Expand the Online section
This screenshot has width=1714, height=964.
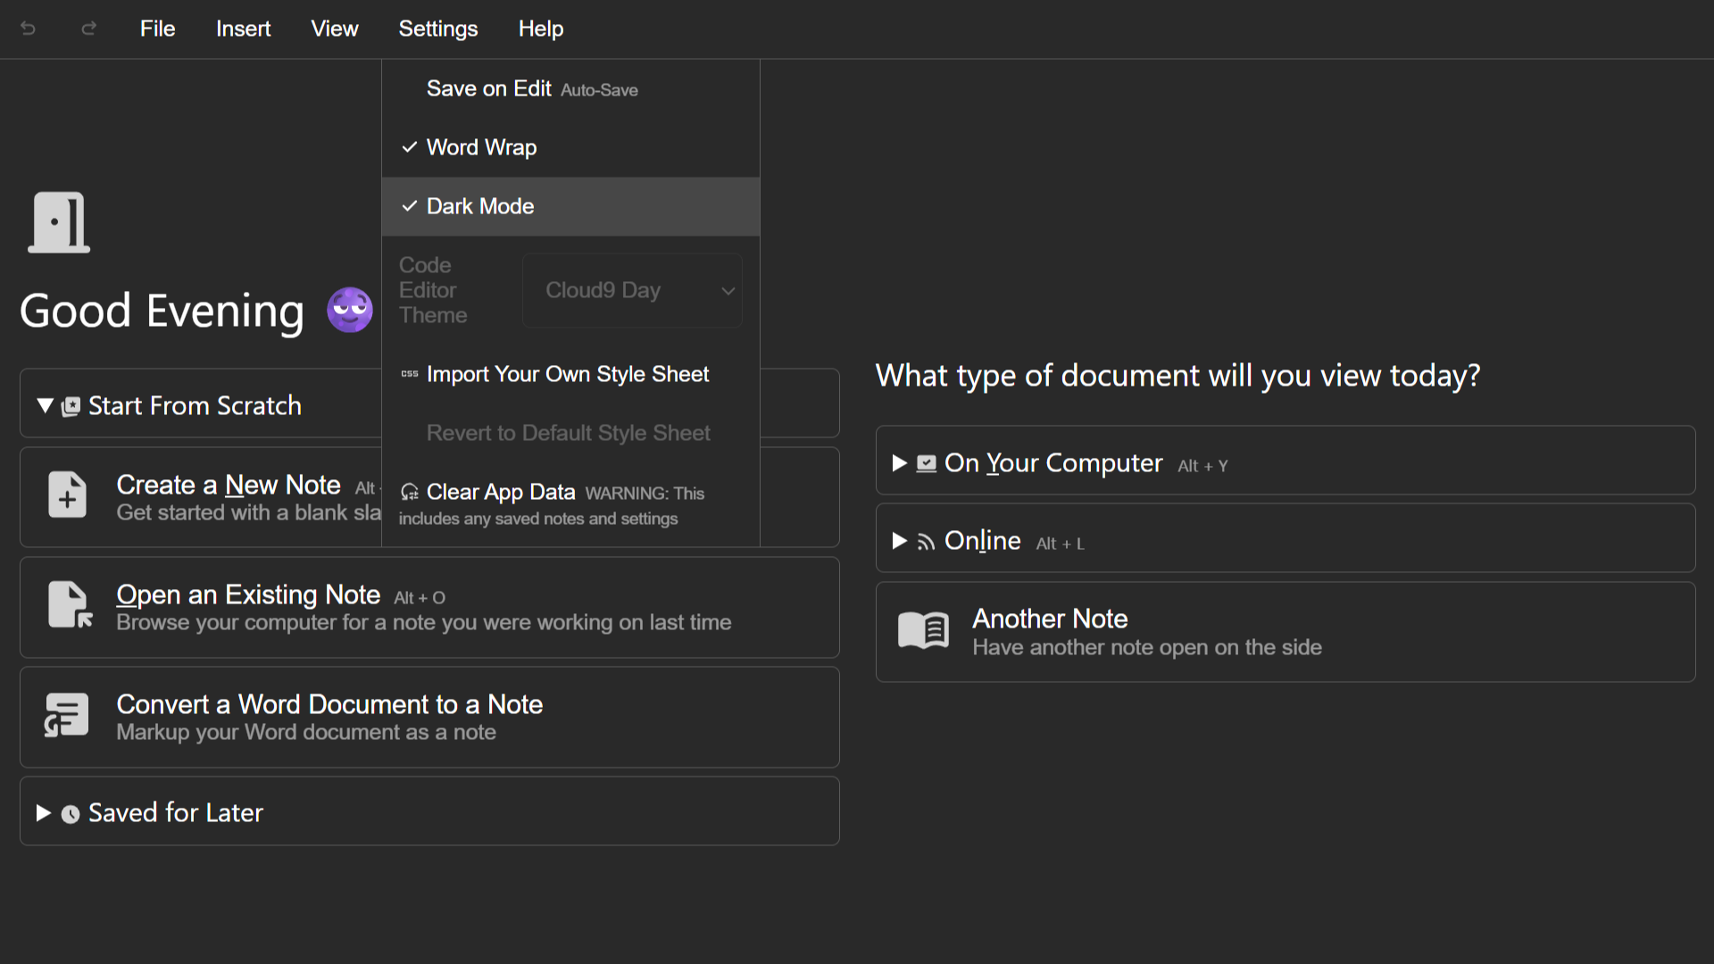981,541
